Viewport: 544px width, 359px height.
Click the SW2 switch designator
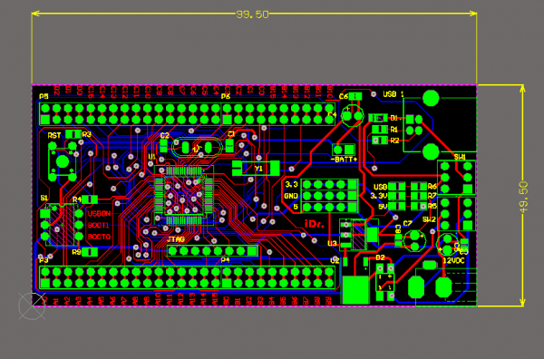click(429, 219)
